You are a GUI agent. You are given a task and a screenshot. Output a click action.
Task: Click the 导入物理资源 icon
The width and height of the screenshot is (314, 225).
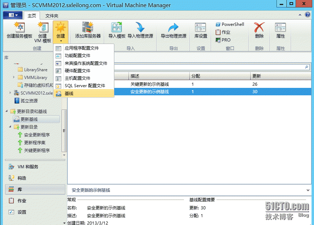140,30
